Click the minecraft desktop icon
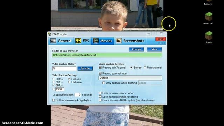 coord(209,18)
